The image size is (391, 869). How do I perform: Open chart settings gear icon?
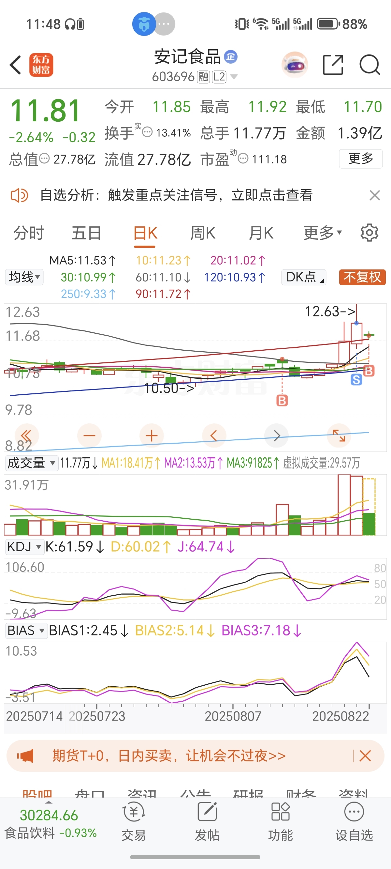pyautogui.click(x=369, y=233)
